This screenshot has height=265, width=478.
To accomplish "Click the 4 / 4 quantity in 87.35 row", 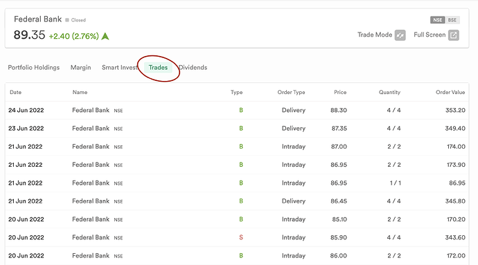I will pyautogui.click(x=394, y=129).
